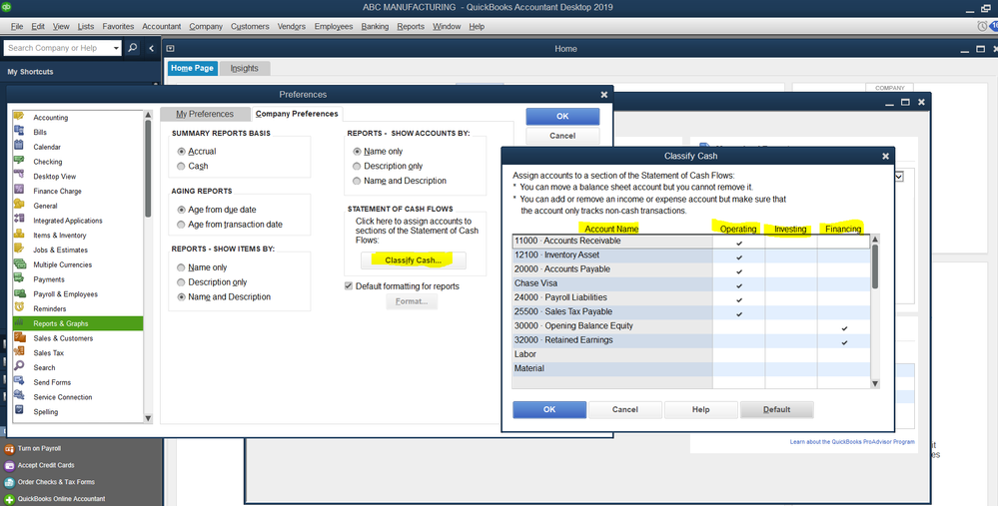This screenshot has height=506, width=998.
Task: Reset classifications with Default button
Action: [x=776, y=409]
